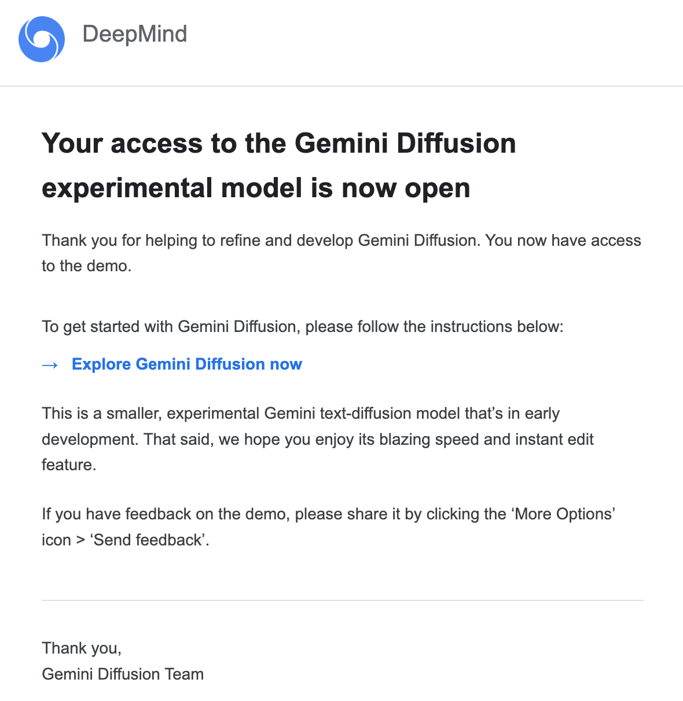
Task: Click the heading line "Your access to the Gemini Diffusion"
Action: (278, 143)
